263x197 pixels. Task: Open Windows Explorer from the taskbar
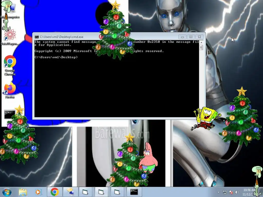point(23,192)
